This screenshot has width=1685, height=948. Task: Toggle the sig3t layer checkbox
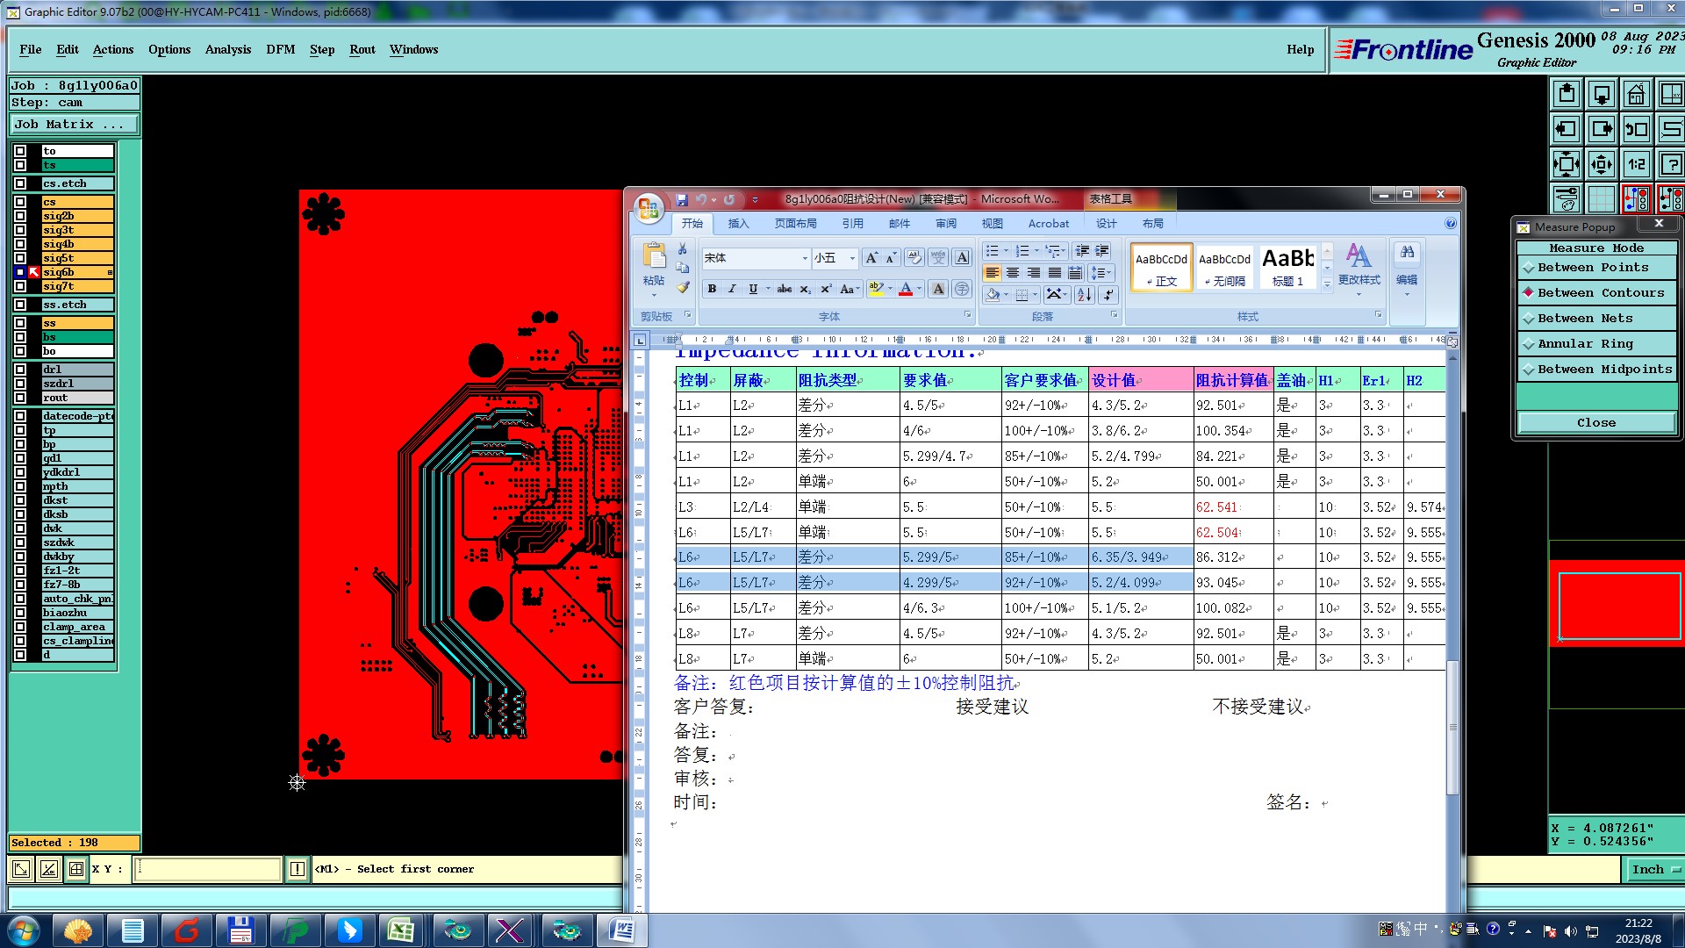click(20, 230)
